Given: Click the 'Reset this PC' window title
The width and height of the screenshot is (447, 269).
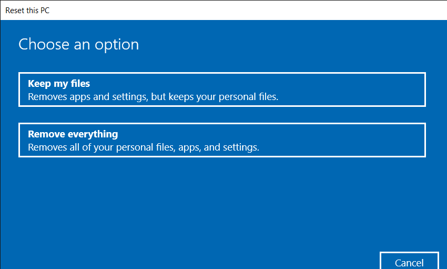Looking at the screenshot, I should (x=28, y=10).
